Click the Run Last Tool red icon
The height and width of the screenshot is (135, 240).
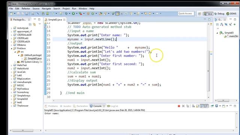(80, 13)
